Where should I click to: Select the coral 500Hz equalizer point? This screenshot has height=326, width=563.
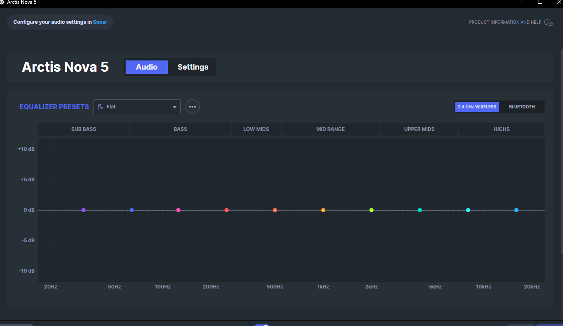(x=275, y=210)
